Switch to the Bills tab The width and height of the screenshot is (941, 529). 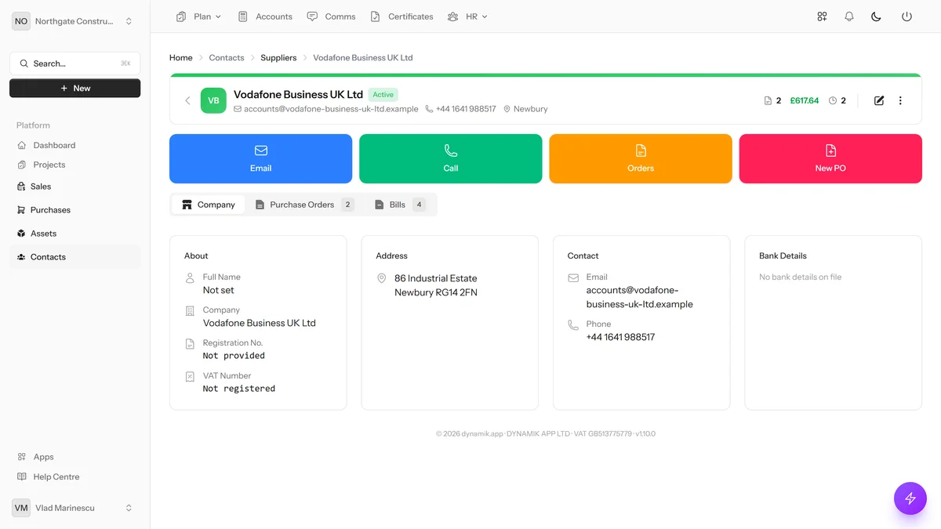400,205
